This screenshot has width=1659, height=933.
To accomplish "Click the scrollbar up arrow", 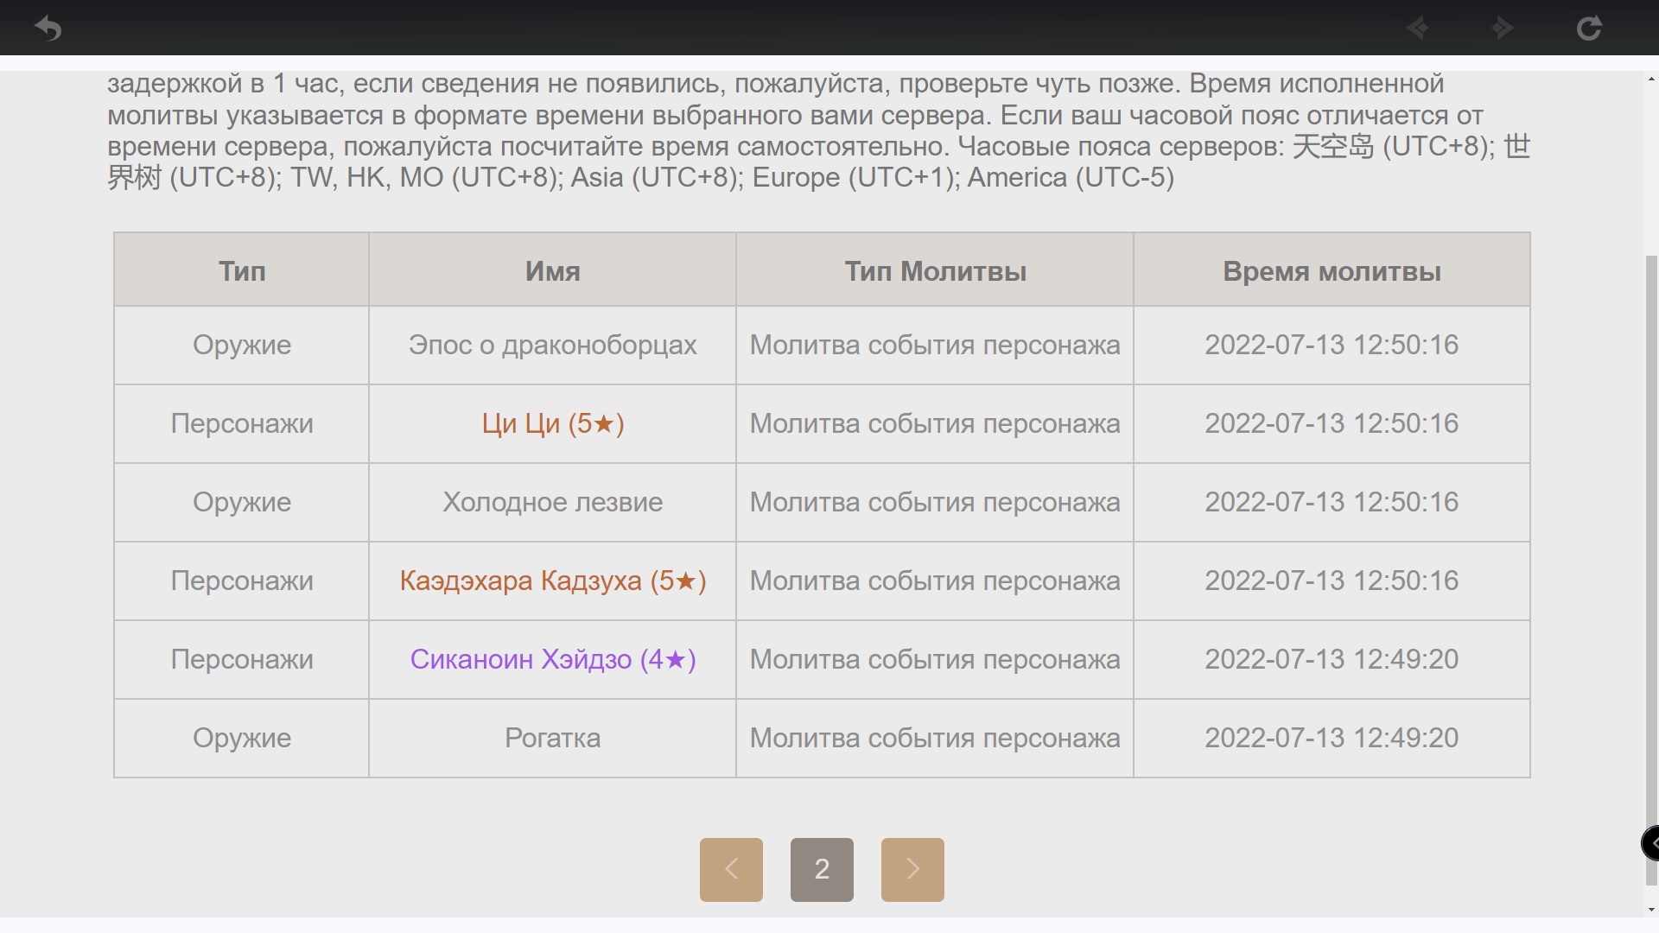I will [1651, 79].
